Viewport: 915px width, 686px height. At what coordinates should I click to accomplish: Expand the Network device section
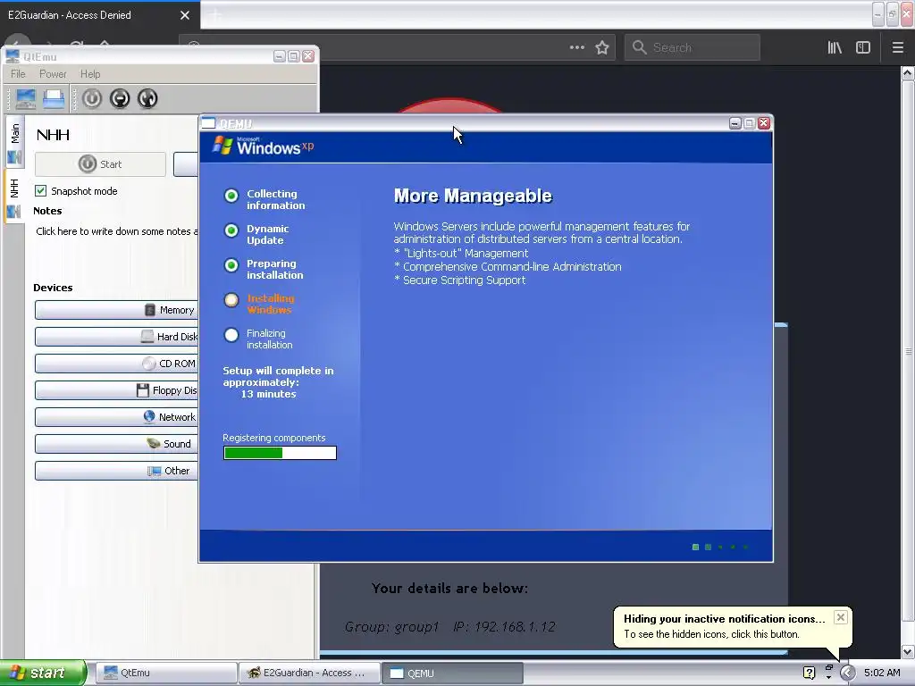click(x=117, y=417)
